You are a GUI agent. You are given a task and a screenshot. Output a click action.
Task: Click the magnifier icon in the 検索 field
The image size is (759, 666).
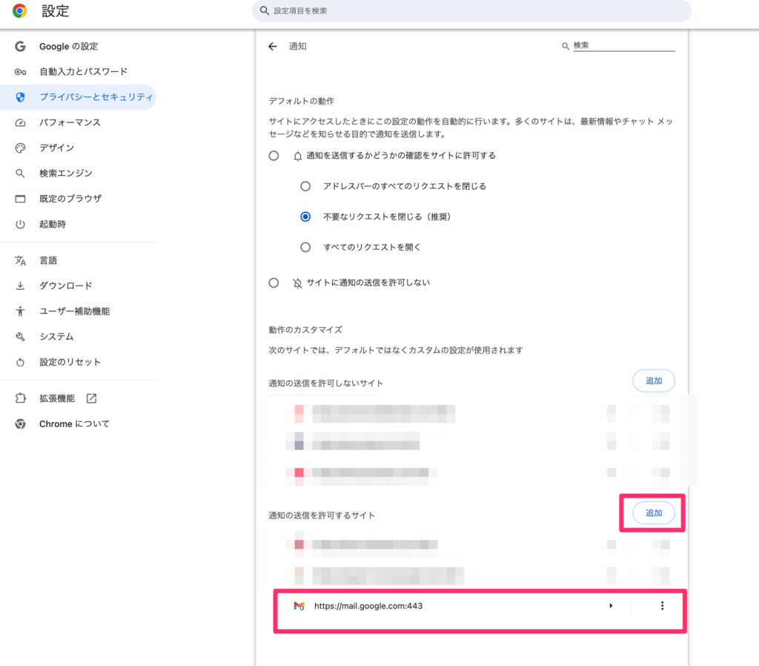pyautogui.click(x=566, y=45)
